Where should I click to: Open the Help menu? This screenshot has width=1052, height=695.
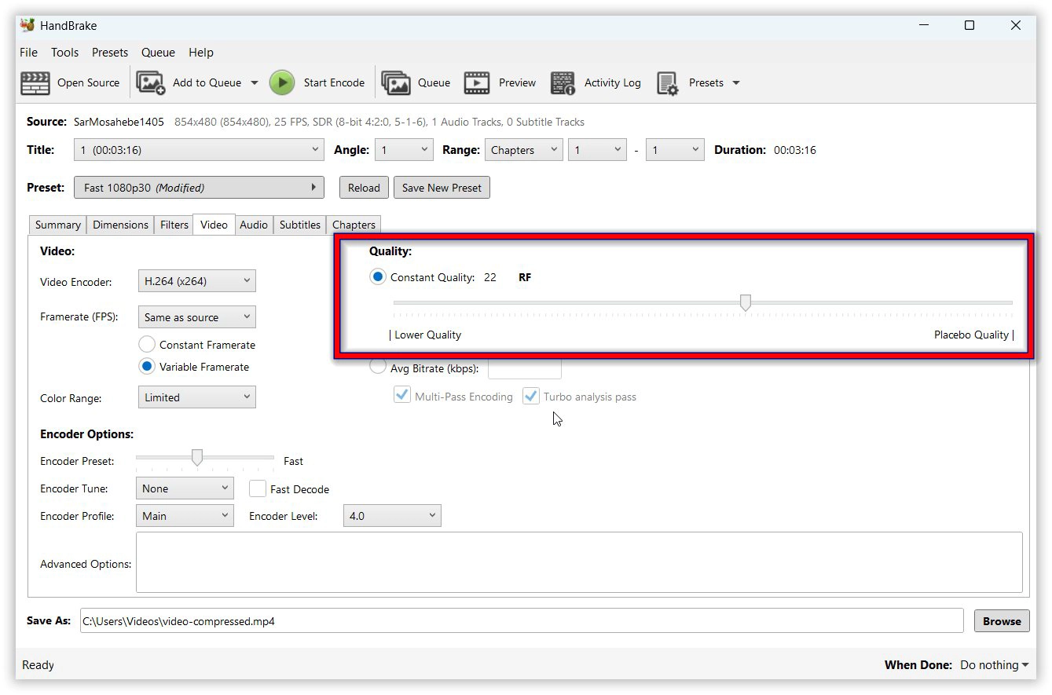click(x=201, y=53)
